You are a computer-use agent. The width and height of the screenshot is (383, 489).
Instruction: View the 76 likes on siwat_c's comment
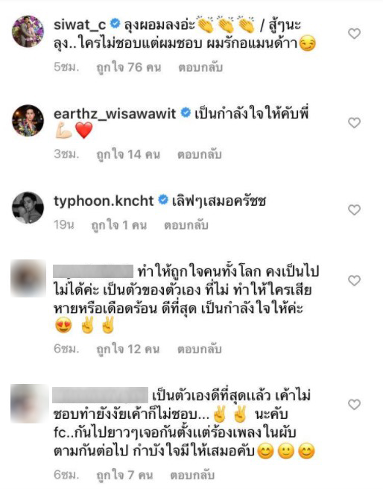point(129,67)
